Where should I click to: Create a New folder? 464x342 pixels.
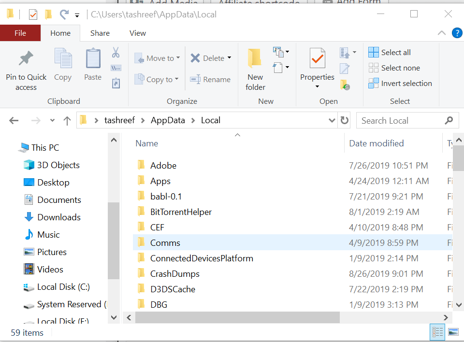pyautogui.click(x=255, y=68)
